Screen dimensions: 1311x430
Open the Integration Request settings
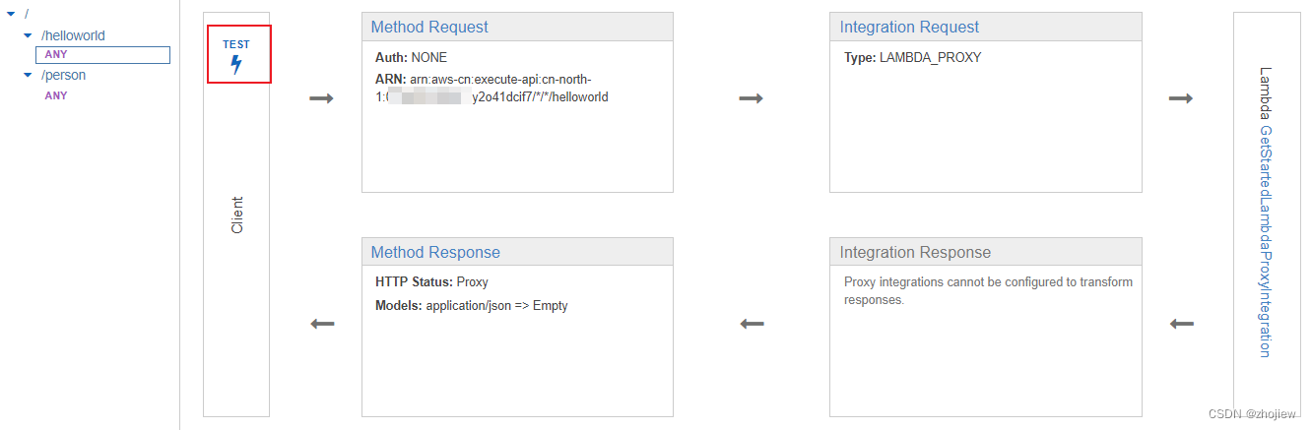pyautogui.click(x=909, y=28)
